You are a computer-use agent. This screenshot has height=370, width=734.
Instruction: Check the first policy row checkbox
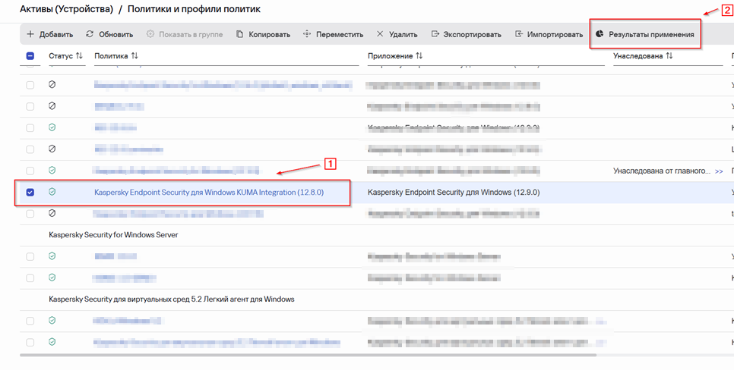pos(30,85)
